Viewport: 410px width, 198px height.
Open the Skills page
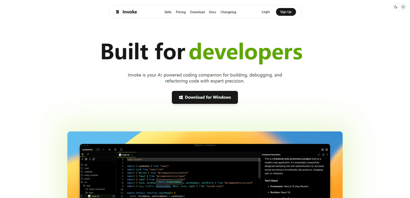pos(168,12)
